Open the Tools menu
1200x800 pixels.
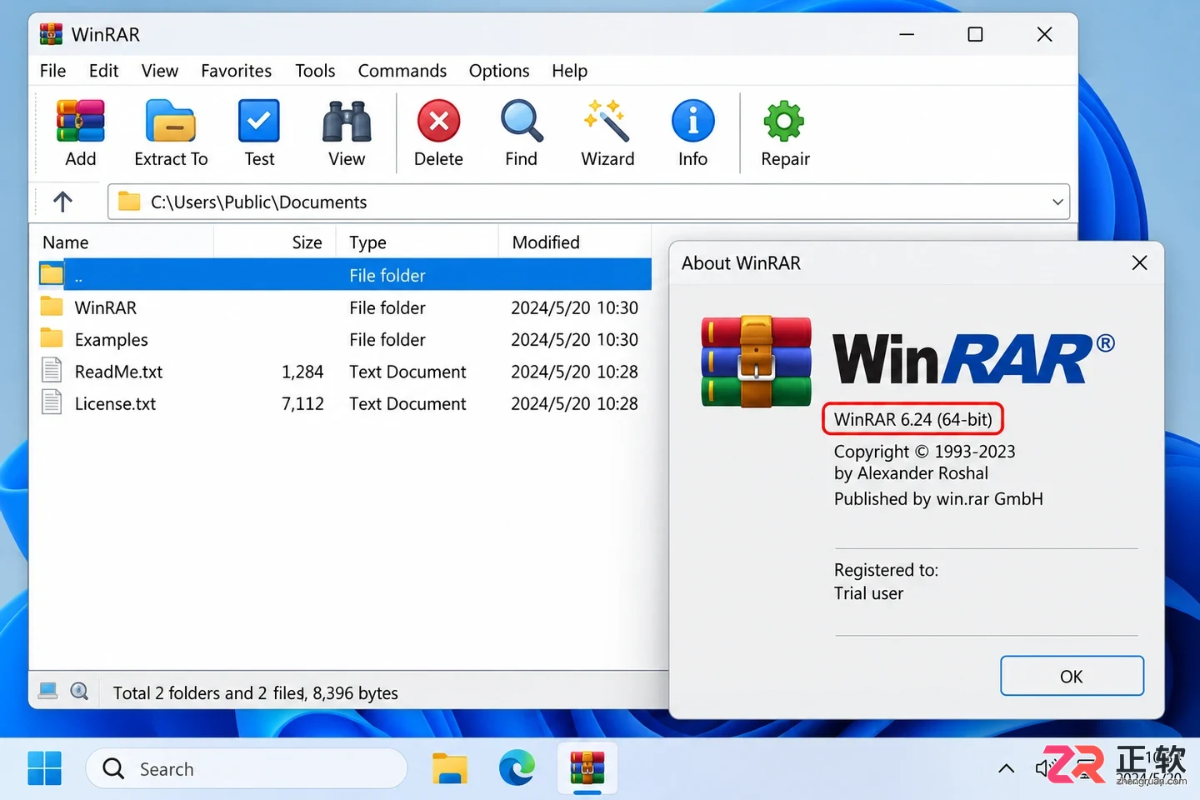click(315, 71)
